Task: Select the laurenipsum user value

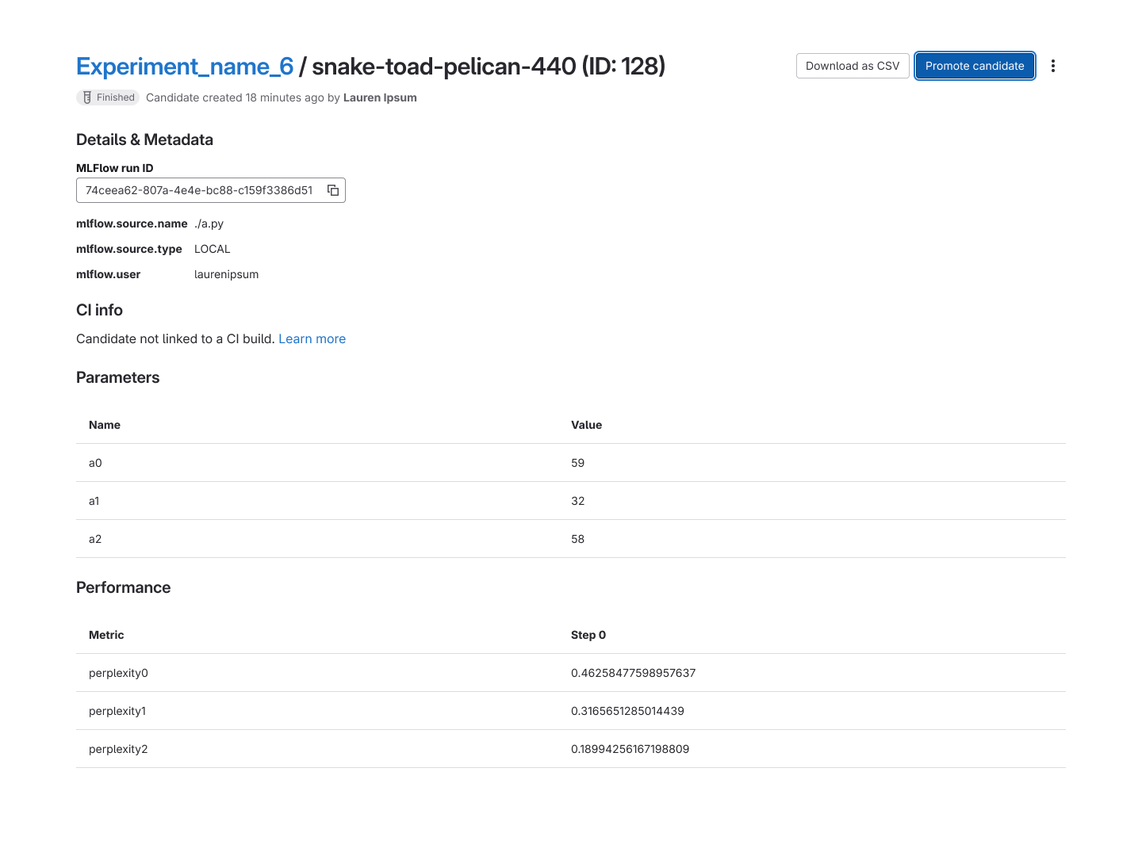Action: 226,274
